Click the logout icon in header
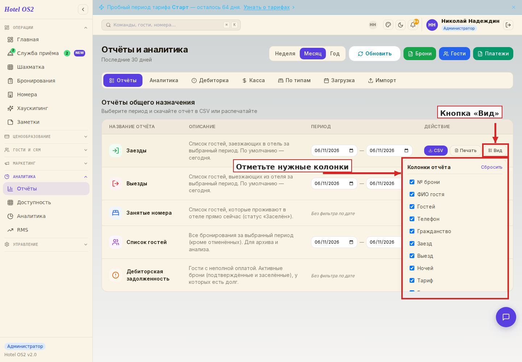Image resolution: width=522 pixels, height=362 pixels. point(508,25)
